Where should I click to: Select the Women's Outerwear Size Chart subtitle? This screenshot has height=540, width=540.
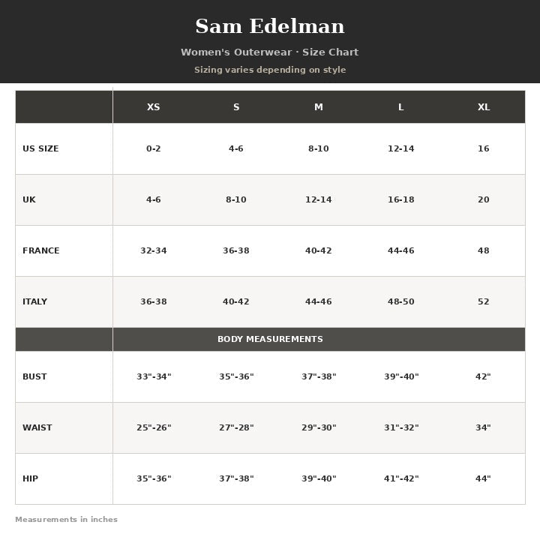(270, 52)
